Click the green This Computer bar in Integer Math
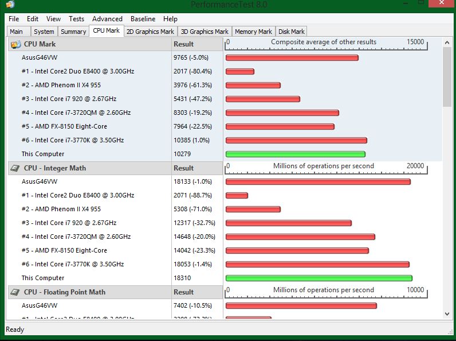Image resolution: width=456 pixels, height=341 pixels. (x=319, y=278)
